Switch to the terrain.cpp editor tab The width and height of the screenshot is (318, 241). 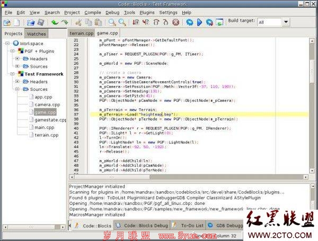coord(81,33)
